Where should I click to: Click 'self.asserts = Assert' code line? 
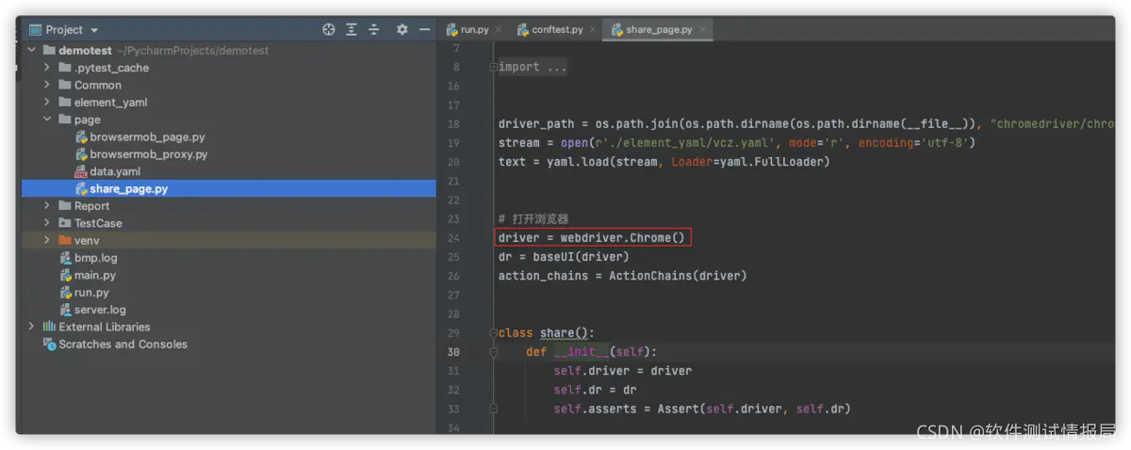[x=702, y=409]
